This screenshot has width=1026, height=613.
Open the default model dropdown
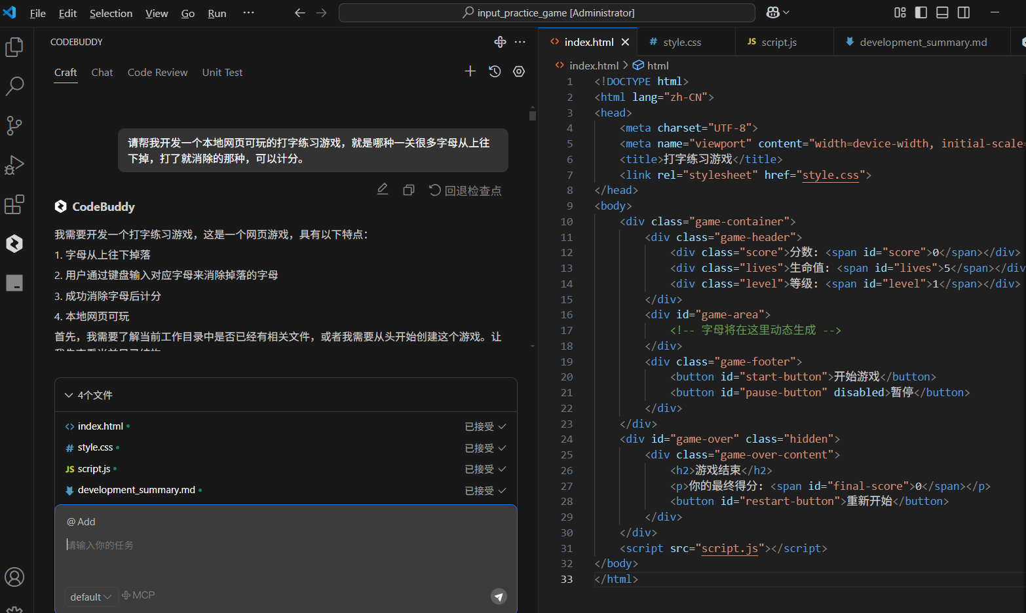(x=91, y=597)
